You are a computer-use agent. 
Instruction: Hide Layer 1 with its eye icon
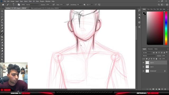click(x=143, y=67)
